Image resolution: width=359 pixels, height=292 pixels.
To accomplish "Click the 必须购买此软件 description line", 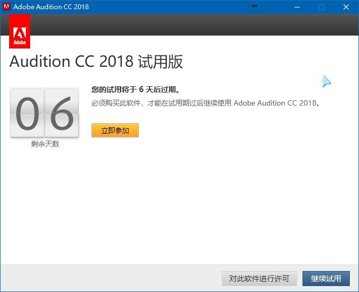I will tap(205, 103).
